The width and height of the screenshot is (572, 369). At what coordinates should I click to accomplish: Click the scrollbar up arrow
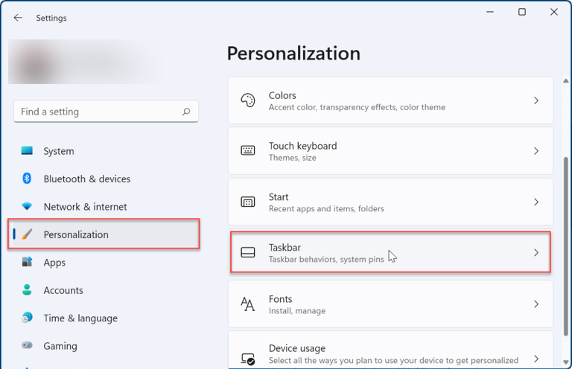(565, 80)
